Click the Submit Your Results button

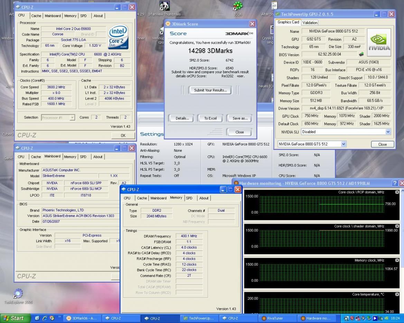coord(210,90)
